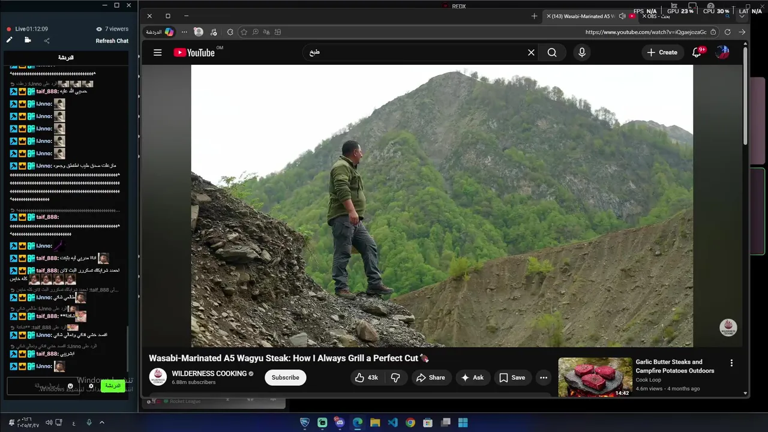The width and height of the screenshot is (768, 432).
Task: Open Visual Studio Code from taskbar
Action: point(392,422)
